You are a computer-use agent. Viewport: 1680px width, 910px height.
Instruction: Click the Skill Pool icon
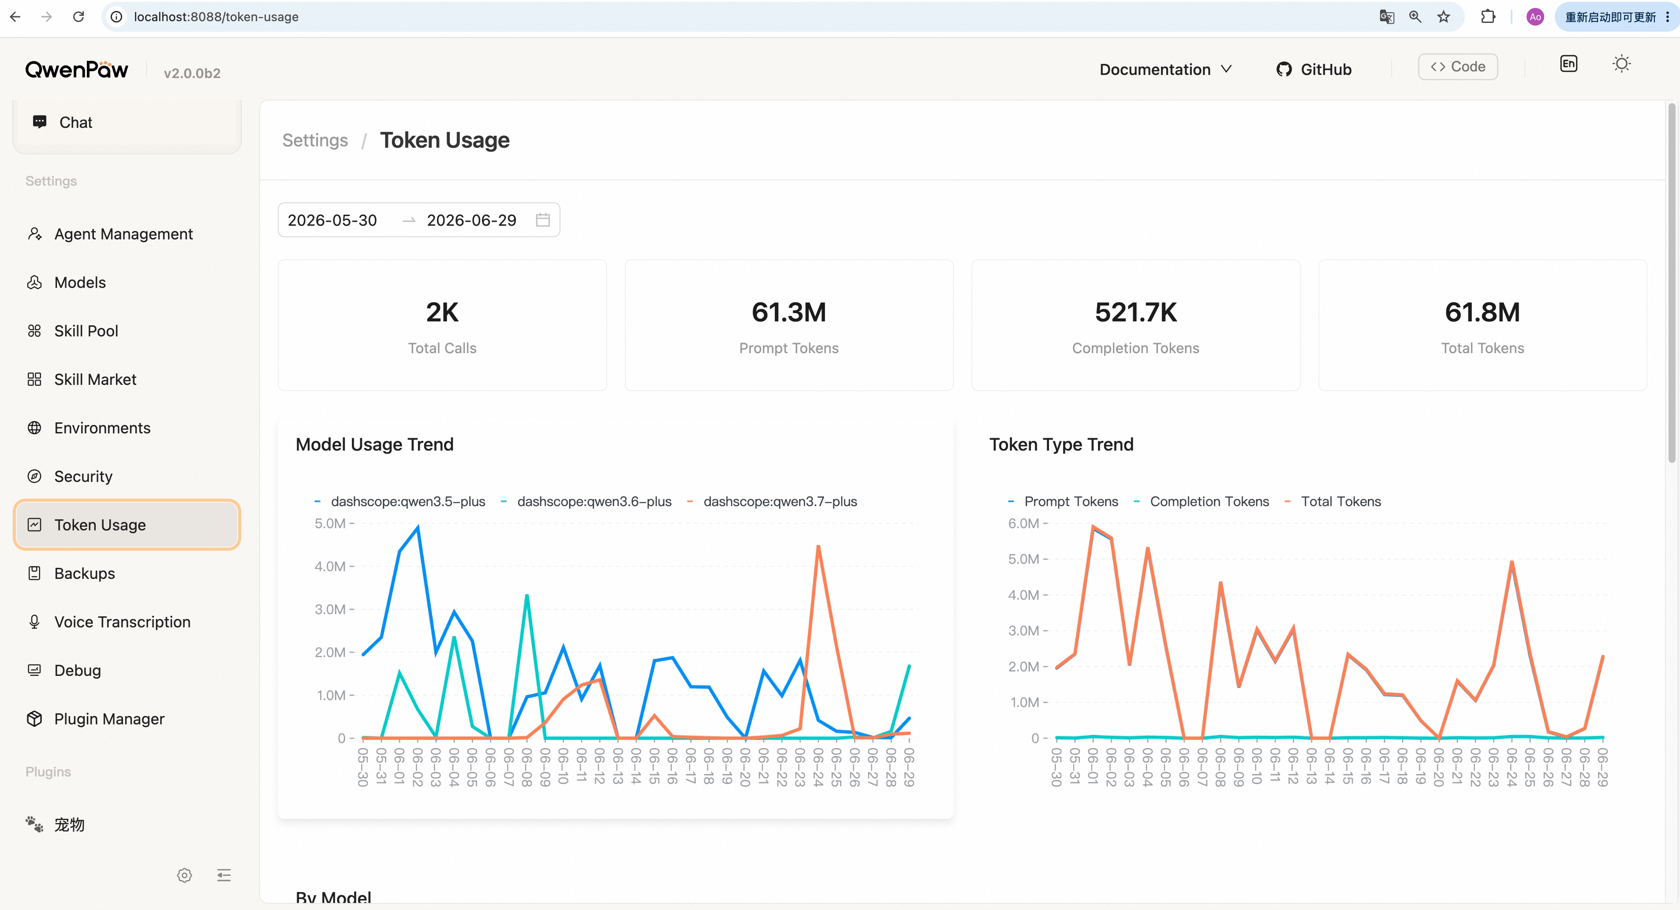tap(34, 331)
